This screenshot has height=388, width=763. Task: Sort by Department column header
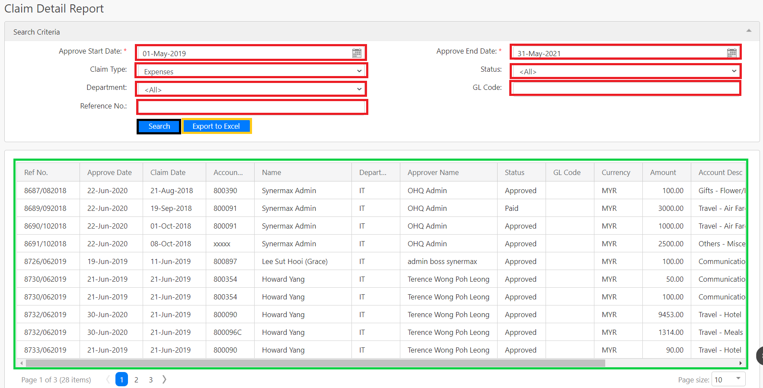(x=376, y=172)
